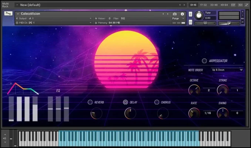Click the Tune knob
Screen dimensions: 251x148
199,16
